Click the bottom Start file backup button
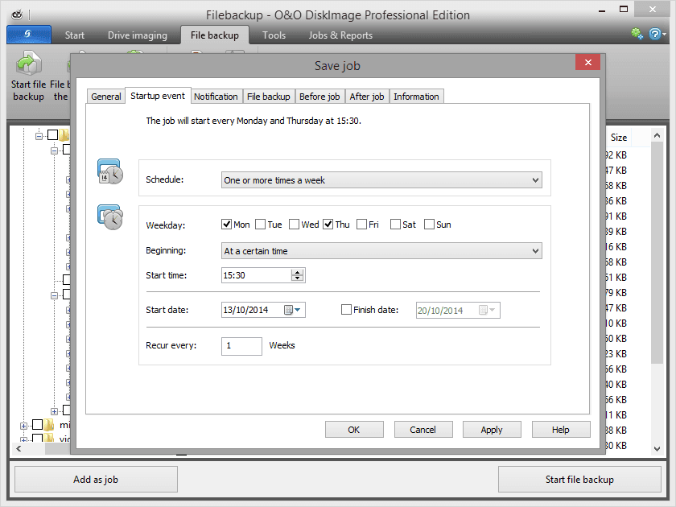This screenshot has height=507, width=676. (x=579, y=479)
